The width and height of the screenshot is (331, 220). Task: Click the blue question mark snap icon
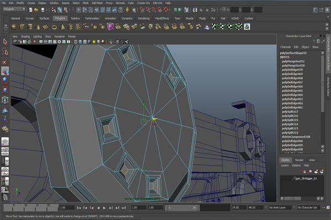[120, 10]
